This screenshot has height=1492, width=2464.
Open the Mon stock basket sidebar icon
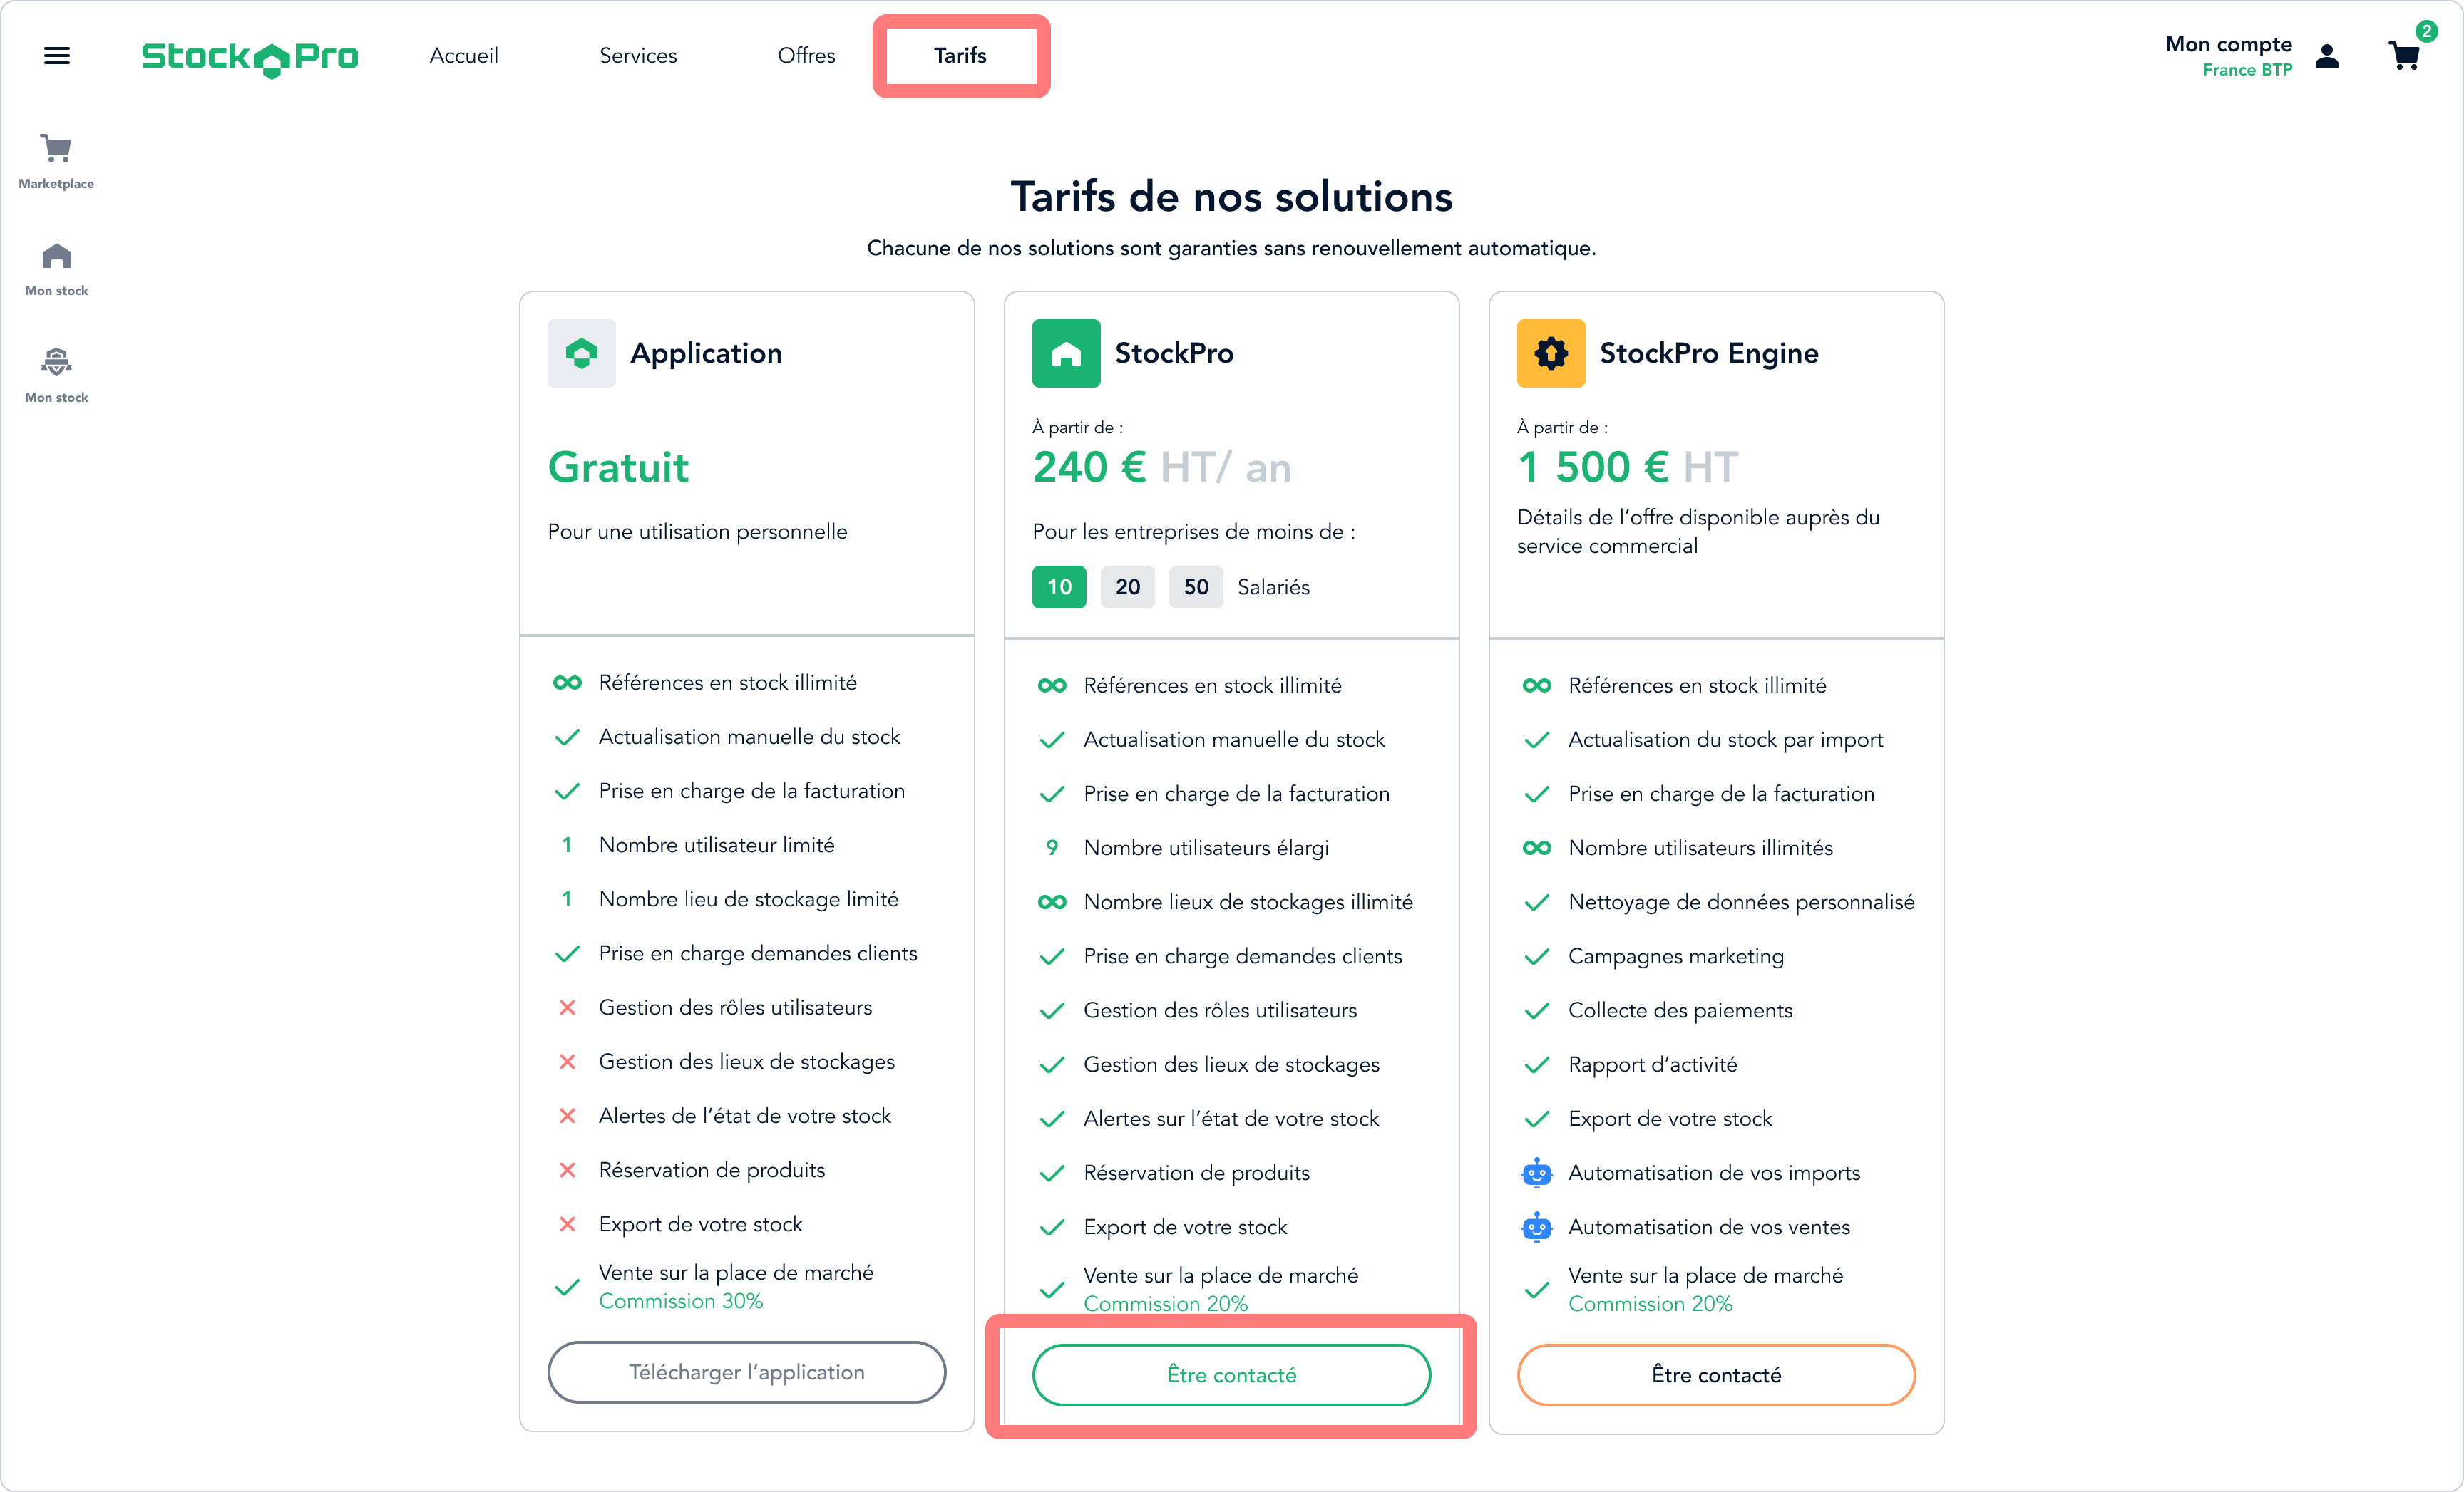point(56,363)
